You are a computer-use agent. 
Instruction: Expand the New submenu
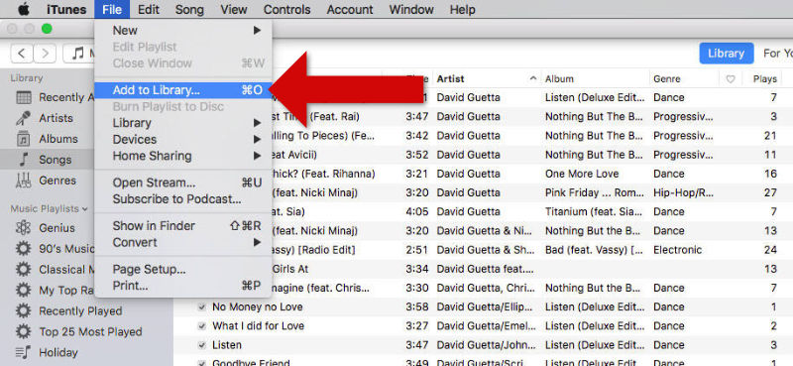[183, 31]
